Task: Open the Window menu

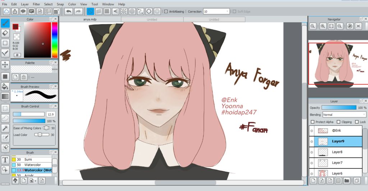Action: (x=108, y=4)
